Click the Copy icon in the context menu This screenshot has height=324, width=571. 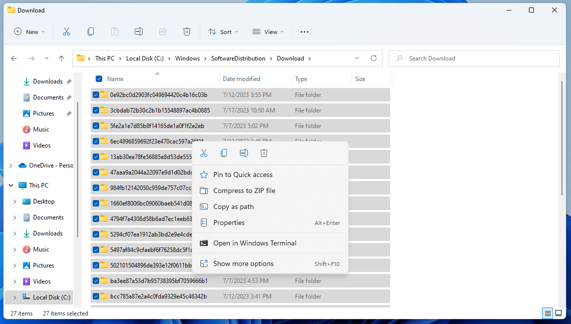(224, 153)
